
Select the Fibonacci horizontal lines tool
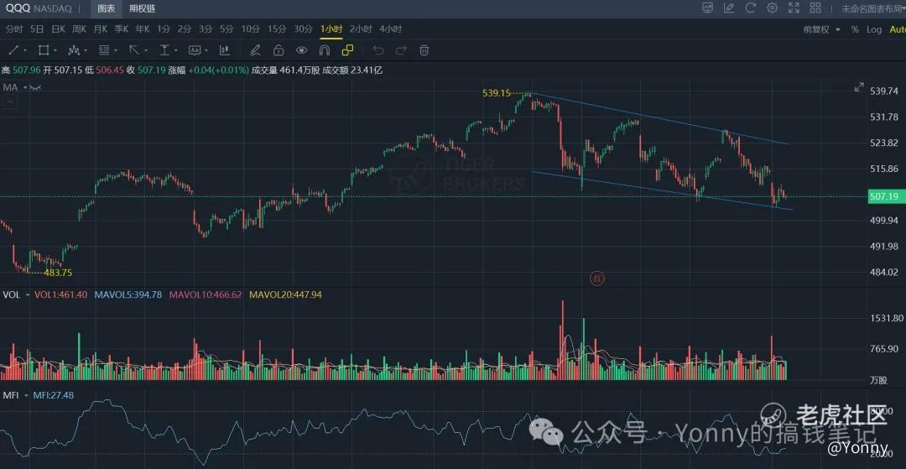[x=103, y=50]
